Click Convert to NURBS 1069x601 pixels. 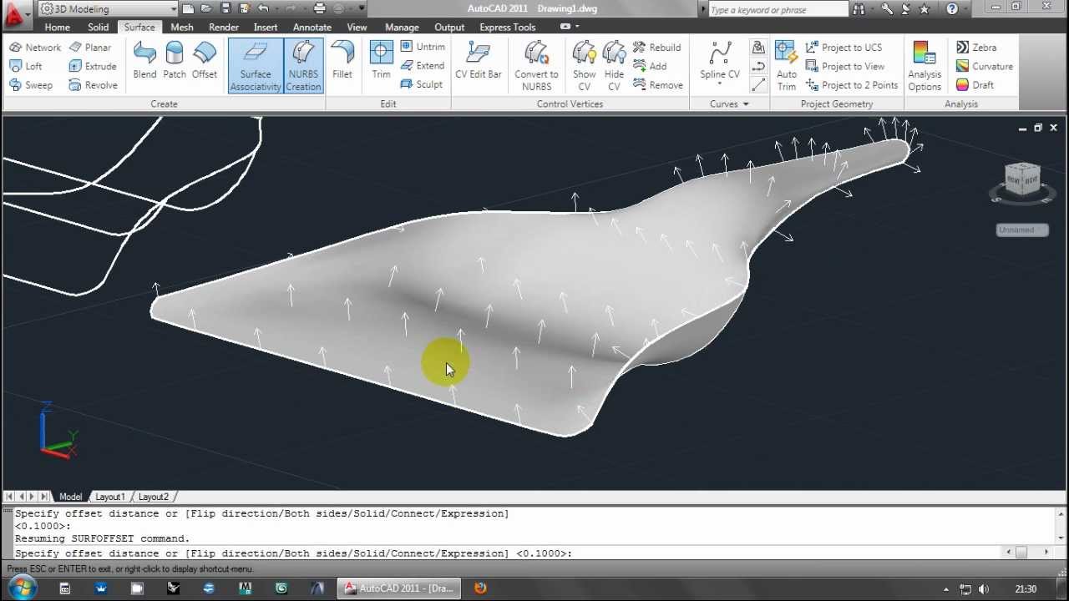point(536,66)
